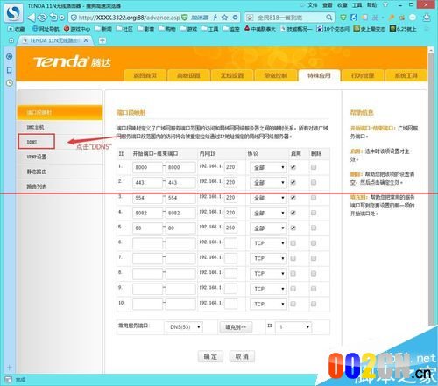
Task: Switch to the 带宽控制 tab
Action: (276, 75)
